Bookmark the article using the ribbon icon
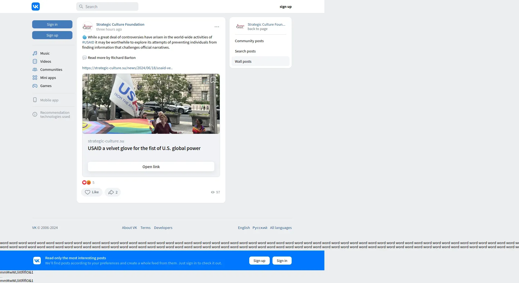The height and width of the screenshot is (283, 519). (213, 80)
